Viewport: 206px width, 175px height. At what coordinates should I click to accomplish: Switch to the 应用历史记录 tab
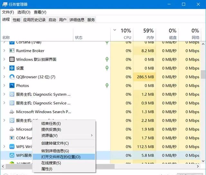34,20
